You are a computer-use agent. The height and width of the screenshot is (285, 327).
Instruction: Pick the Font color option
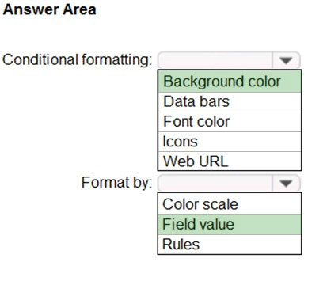click(x=230, y=122)
